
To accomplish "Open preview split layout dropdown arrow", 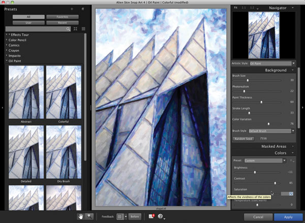I will point(126,216).
